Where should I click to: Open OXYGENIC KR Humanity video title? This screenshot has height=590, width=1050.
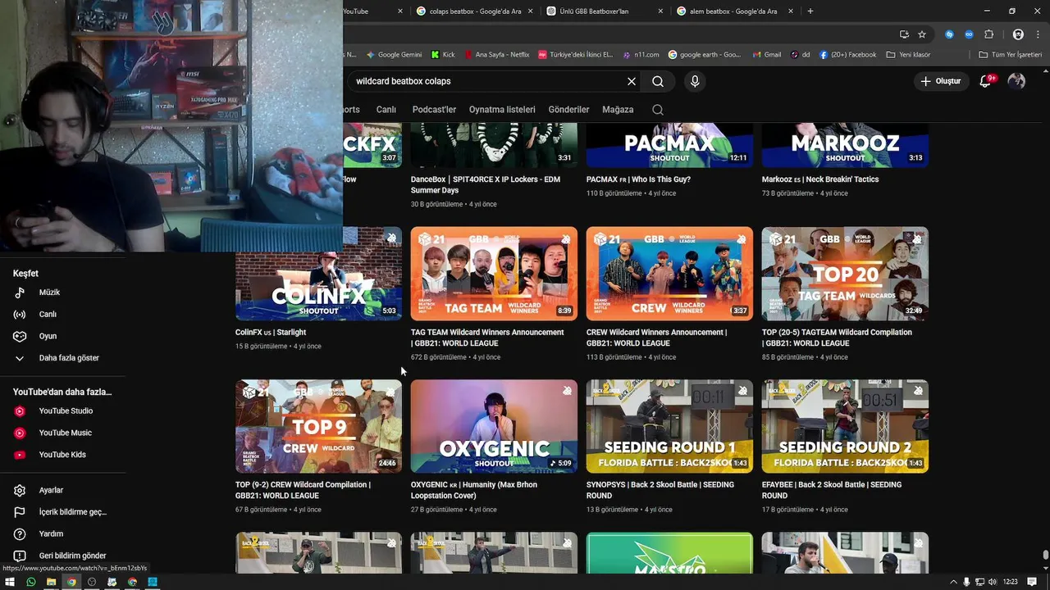click(x=474, y=490)
